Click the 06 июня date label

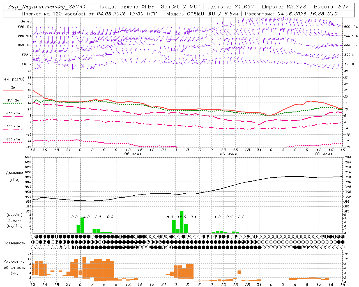point(228,154)
